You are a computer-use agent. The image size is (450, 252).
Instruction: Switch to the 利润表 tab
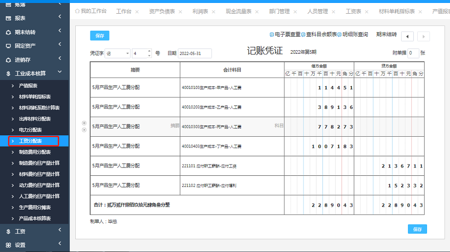pos(200,12)
